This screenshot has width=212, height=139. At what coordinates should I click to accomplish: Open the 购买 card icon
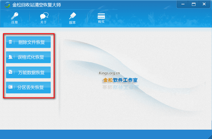[x=101, y=16]
